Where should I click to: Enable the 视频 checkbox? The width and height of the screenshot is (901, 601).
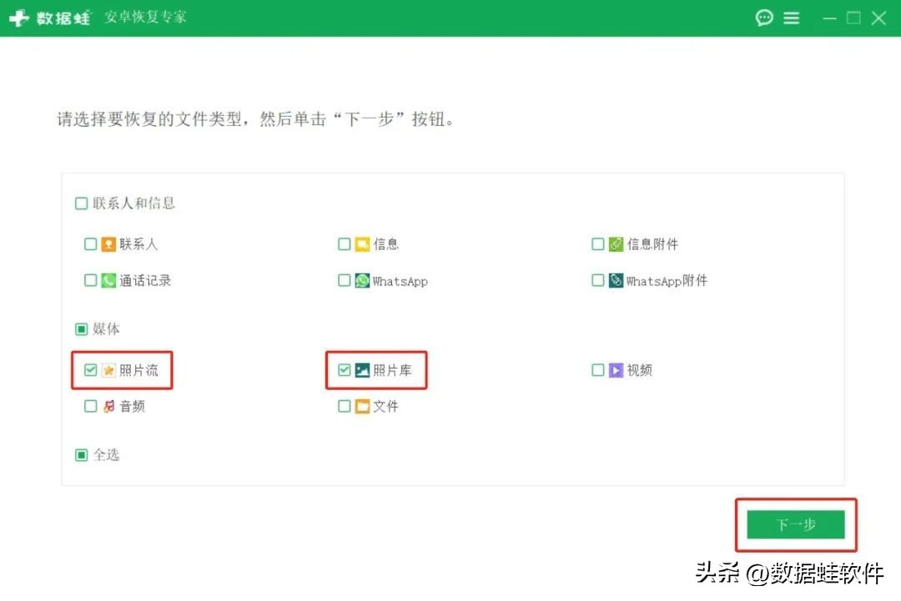598,370
